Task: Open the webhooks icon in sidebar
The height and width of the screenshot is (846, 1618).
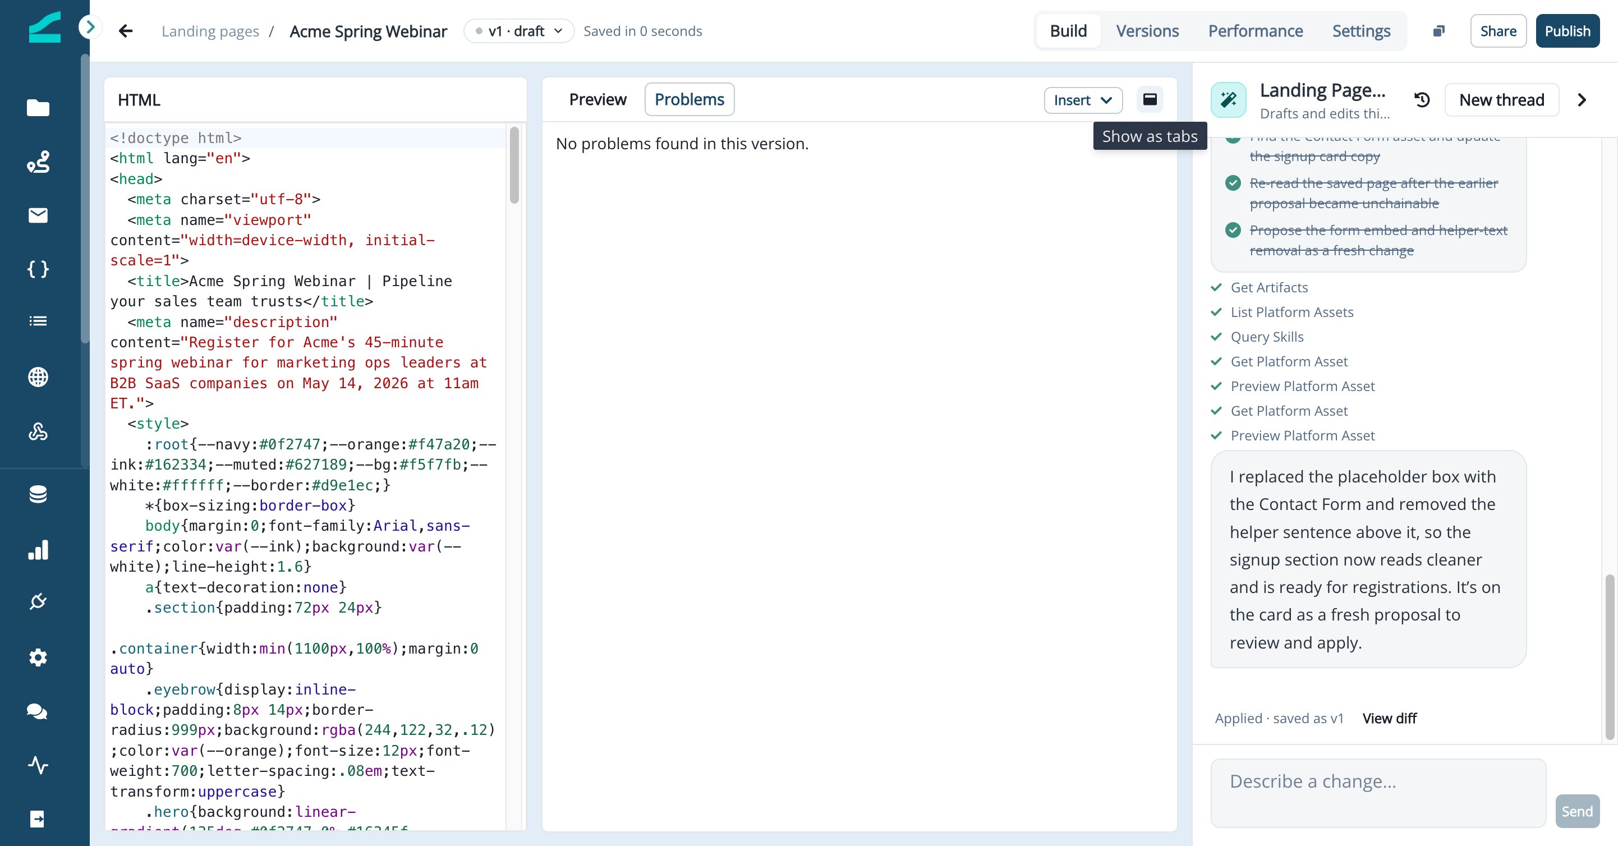Action: point(38,431)
